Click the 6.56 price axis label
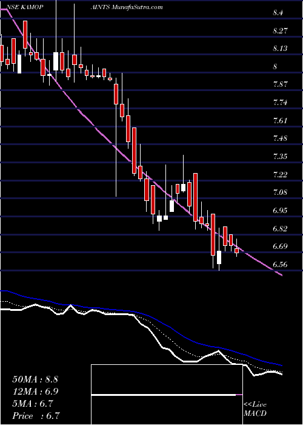 coord(279,265)
